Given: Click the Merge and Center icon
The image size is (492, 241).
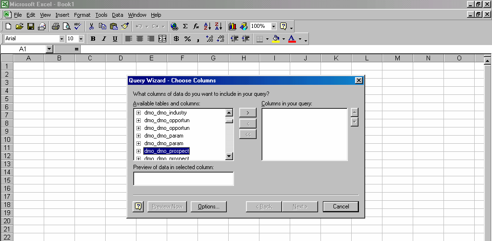Looking at the screenshot, I should pyautogui.click(x=162, y=39).
